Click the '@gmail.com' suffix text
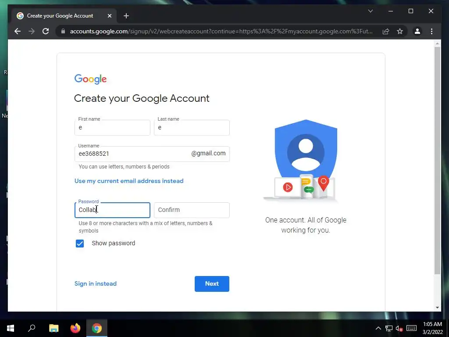The height and width of the screenshot is (337, 449). point(208,153)
